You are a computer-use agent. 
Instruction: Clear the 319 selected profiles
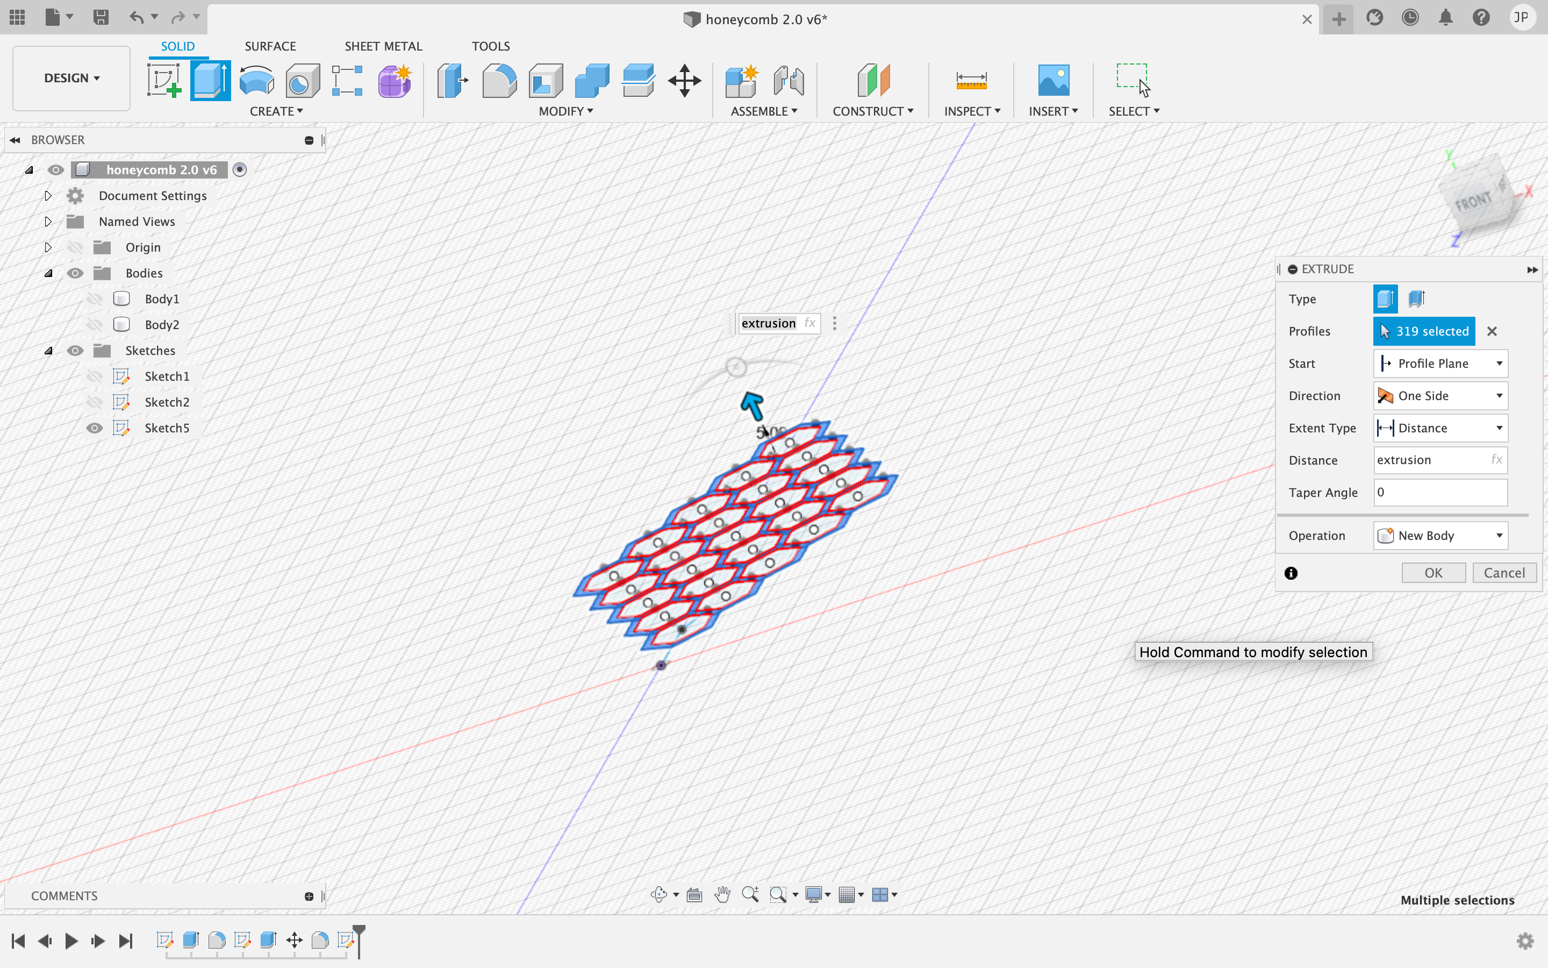coord(1492,332)
